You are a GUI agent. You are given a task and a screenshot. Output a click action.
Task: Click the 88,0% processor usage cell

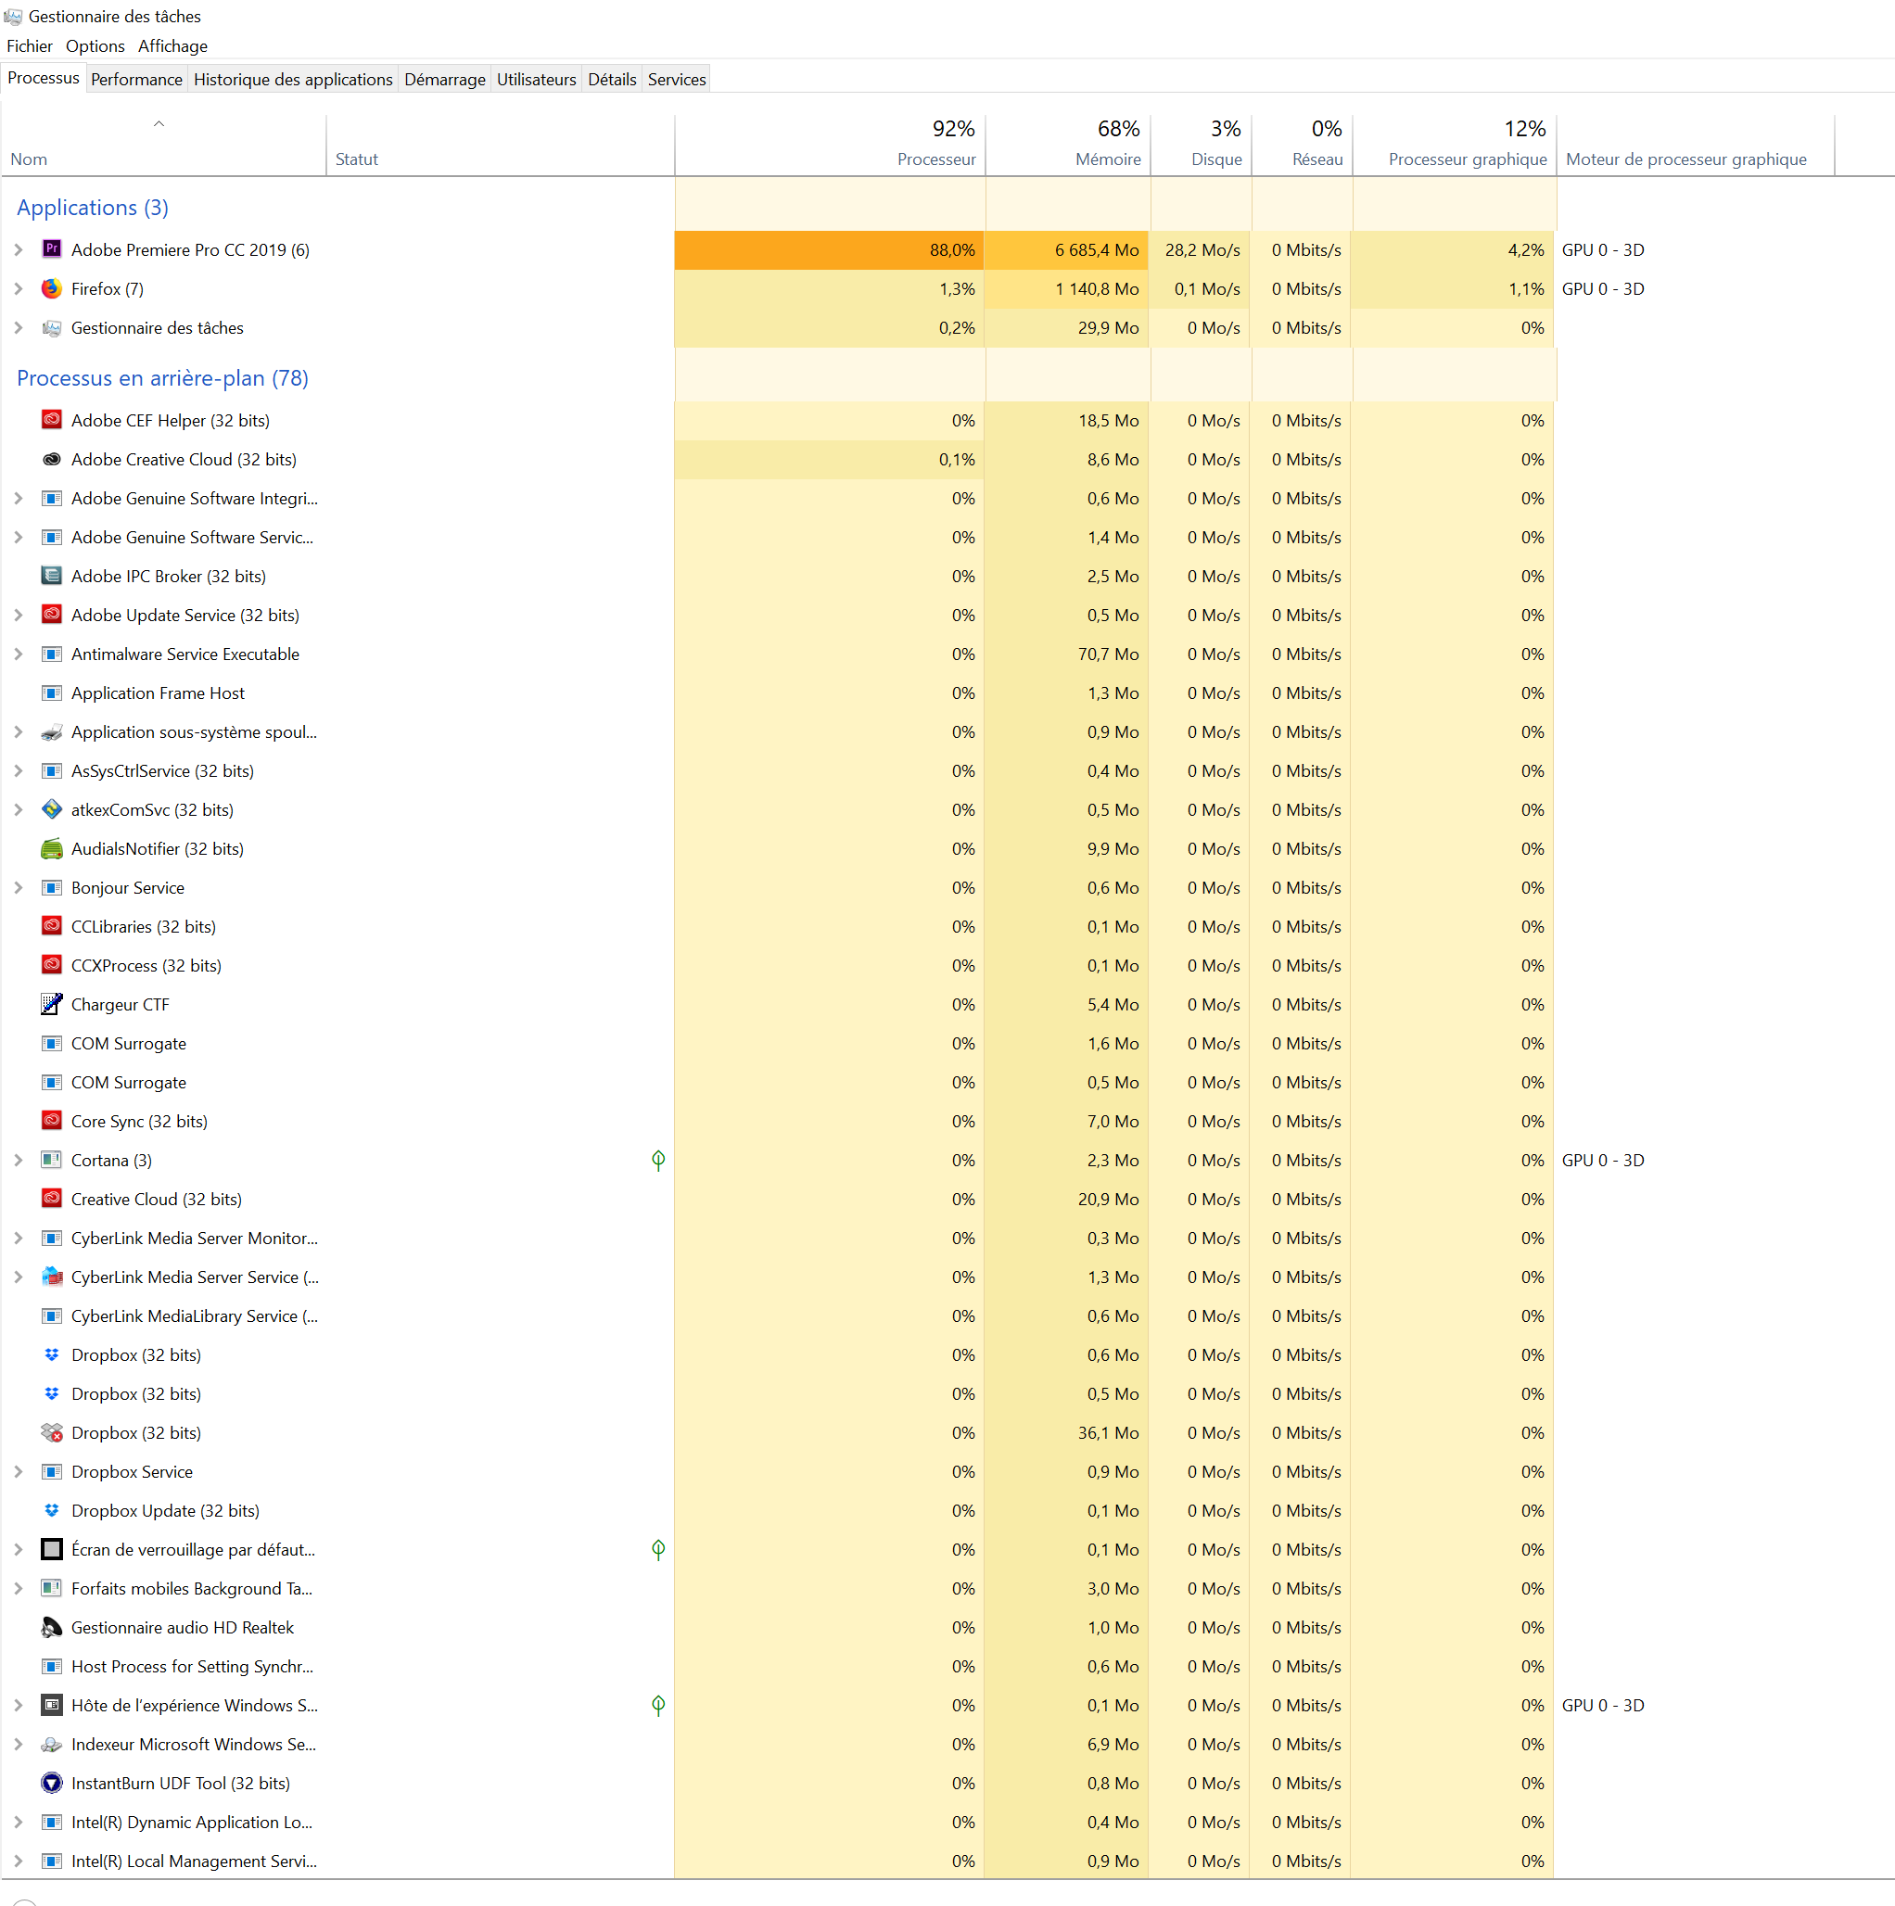(830, 249)
